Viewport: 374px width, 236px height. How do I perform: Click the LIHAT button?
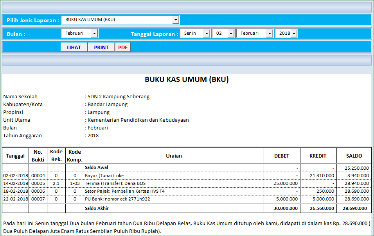[74, 47]
